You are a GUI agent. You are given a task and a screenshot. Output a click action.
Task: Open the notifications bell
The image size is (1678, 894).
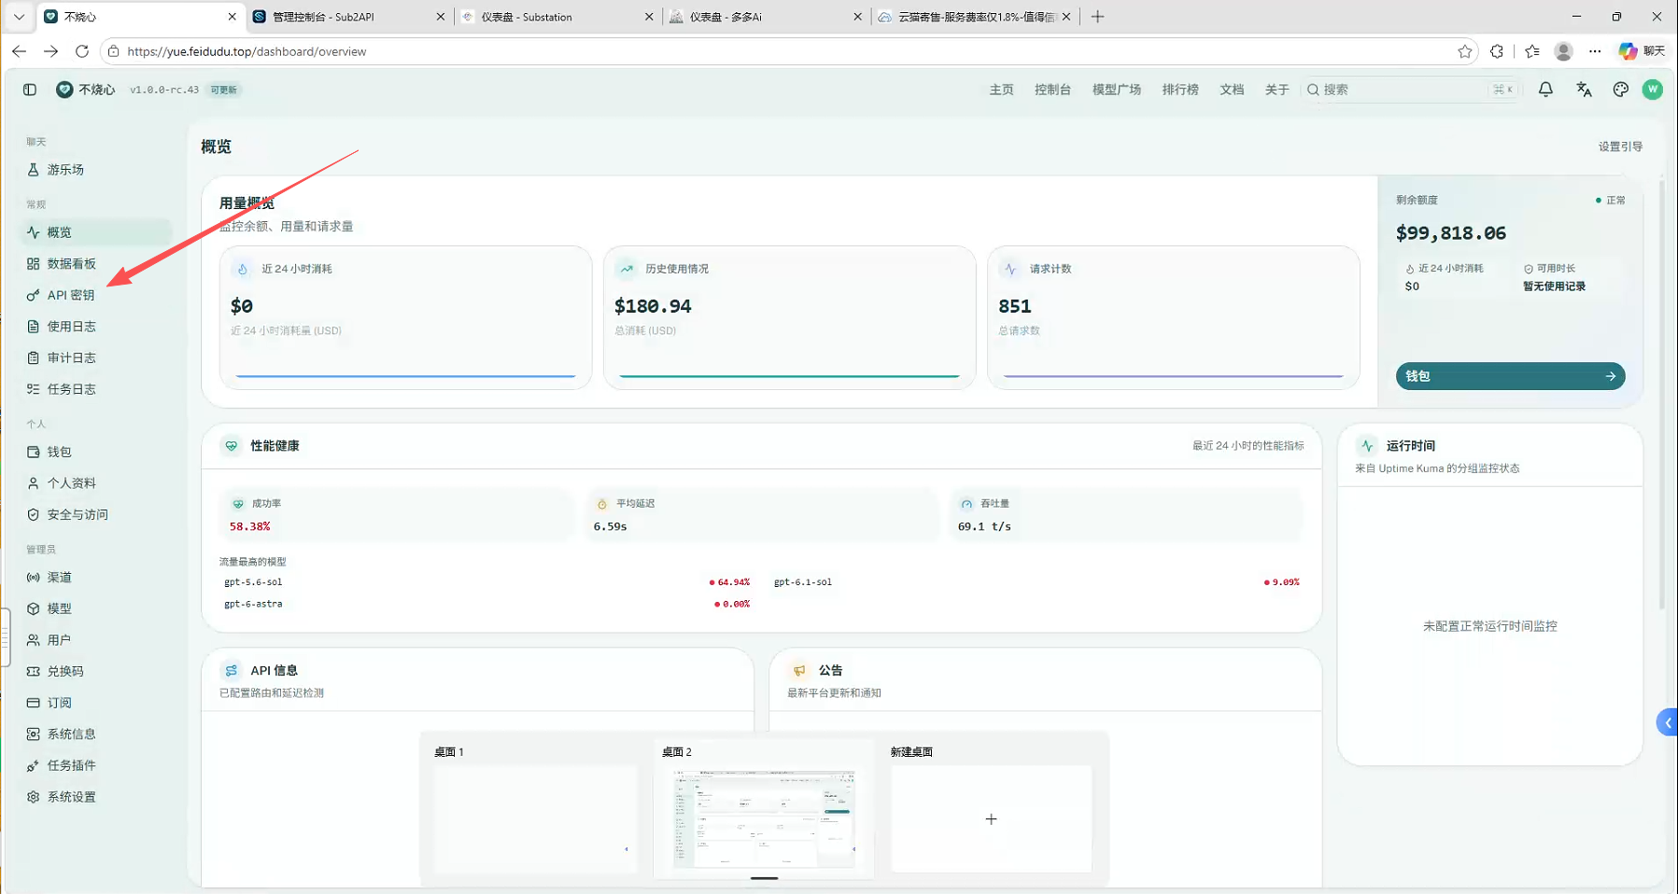point(1545,90)
